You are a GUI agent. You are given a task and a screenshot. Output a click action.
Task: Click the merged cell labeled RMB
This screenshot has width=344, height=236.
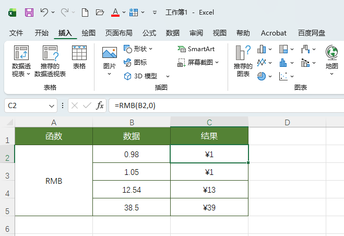click(54, 181)
